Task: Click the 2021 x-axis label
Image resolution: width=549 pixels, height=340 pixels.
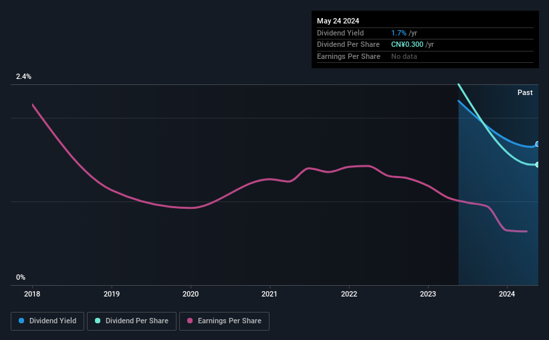Action: point(269,294)
